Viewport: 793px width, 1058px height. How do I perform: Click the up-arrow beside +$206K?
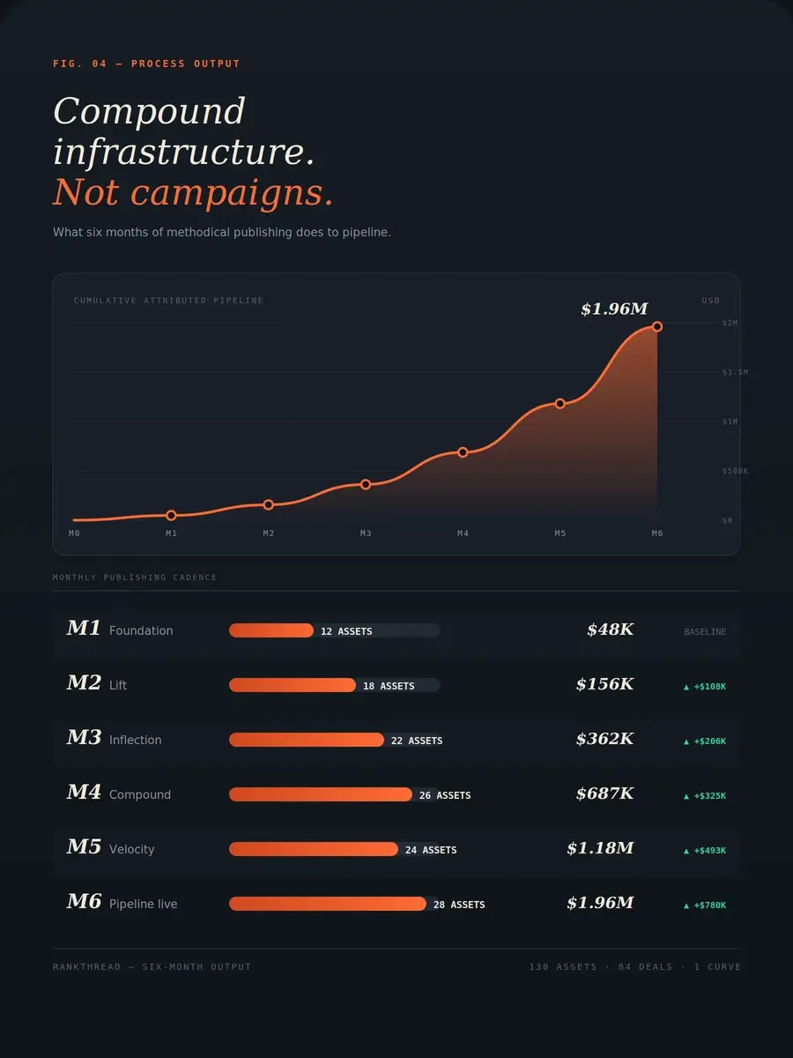[686, 741]
